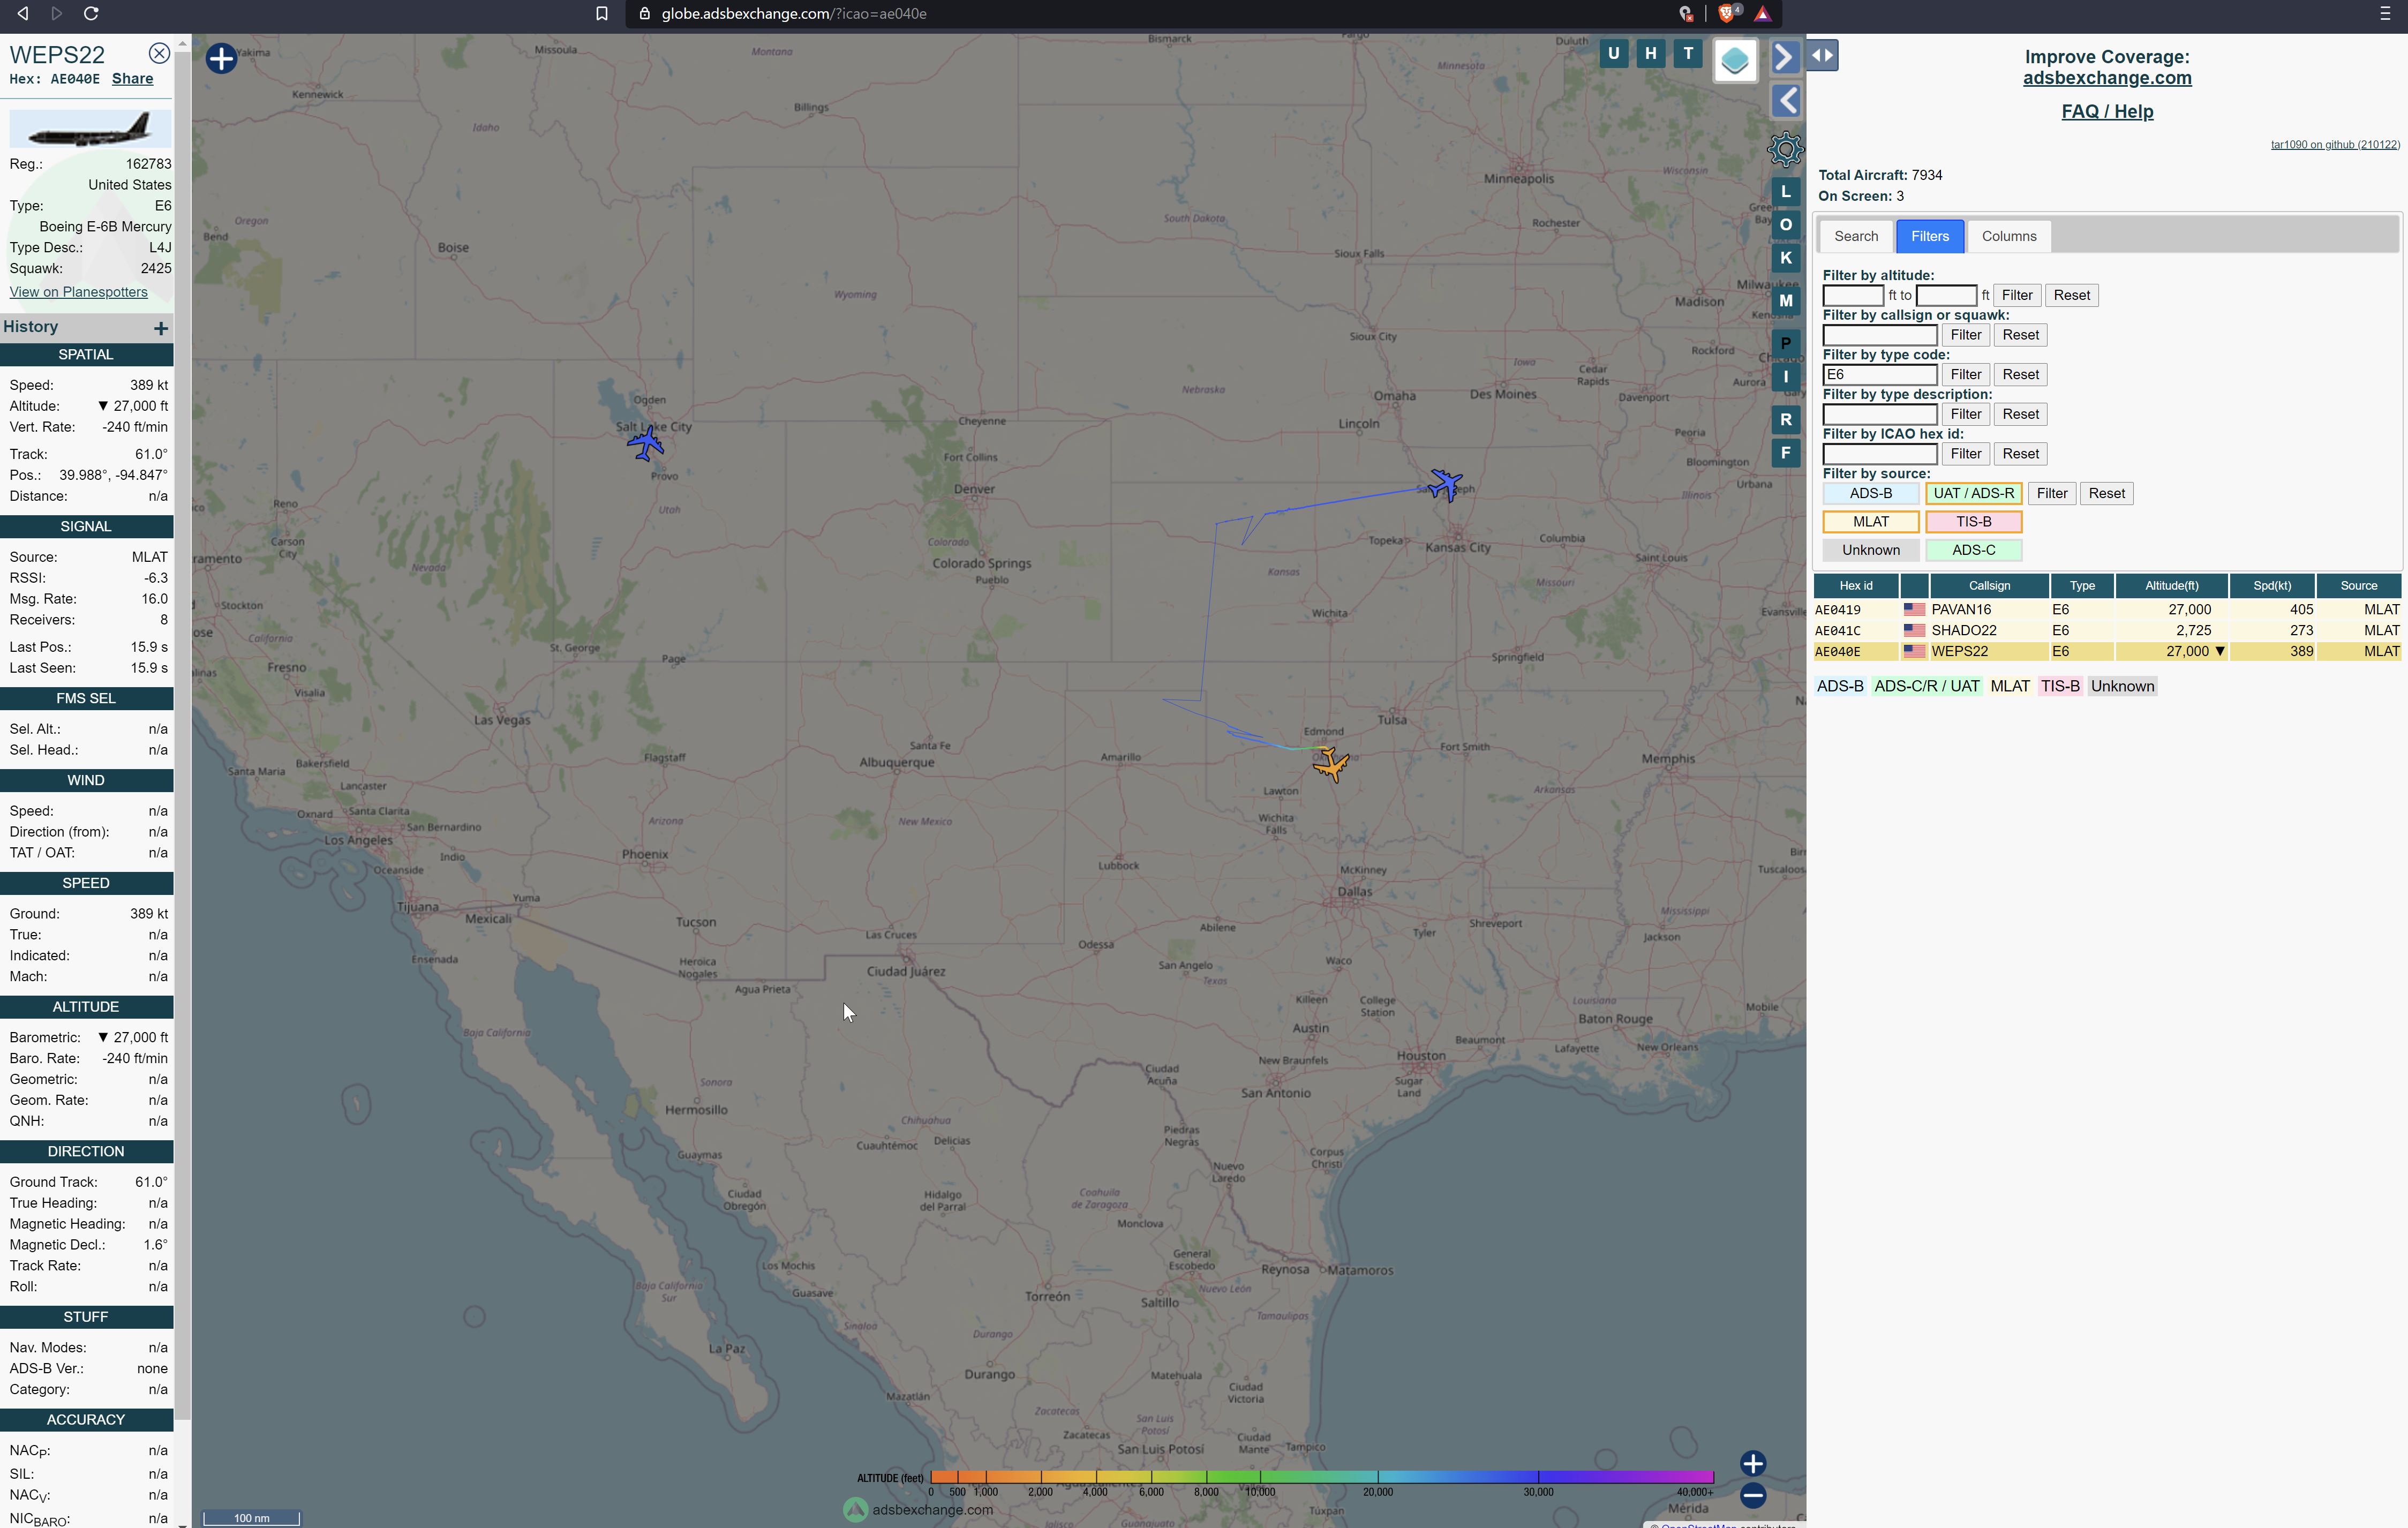2408x1528 pixels.
Task: Open the FAQ / Help link
Action: (2107, 112)
